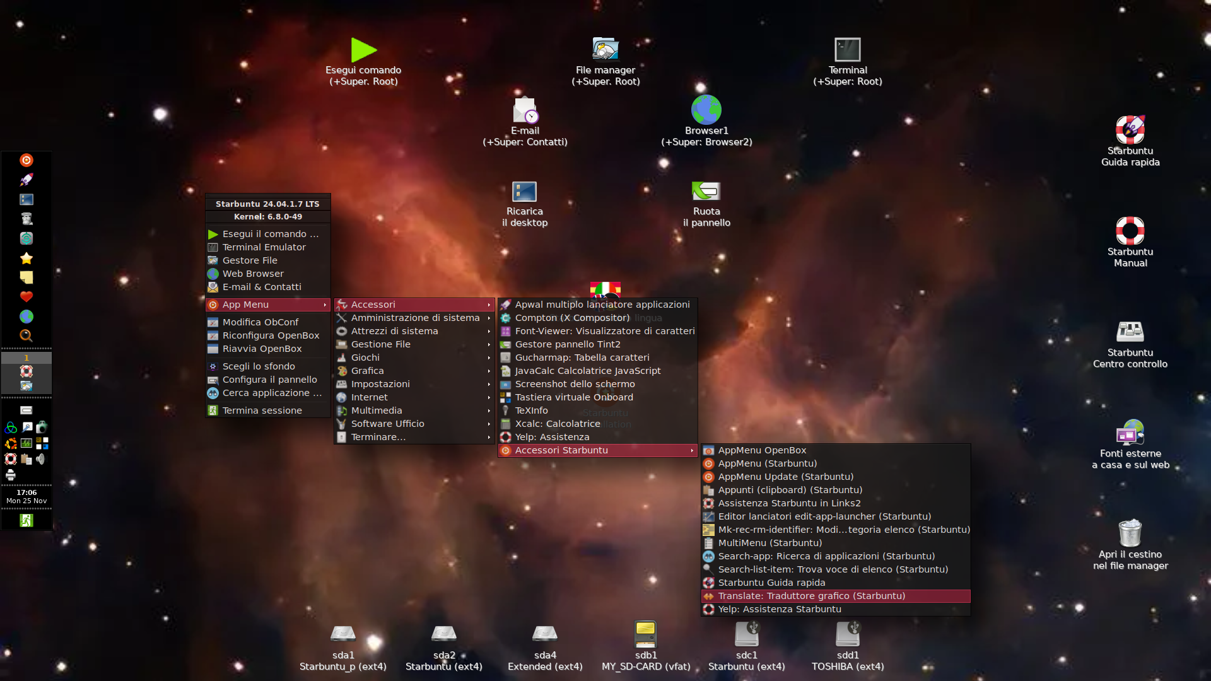1211x681 pixels.
Task: Open Starbuntu Manual desktop icon
Action: 1130,242
